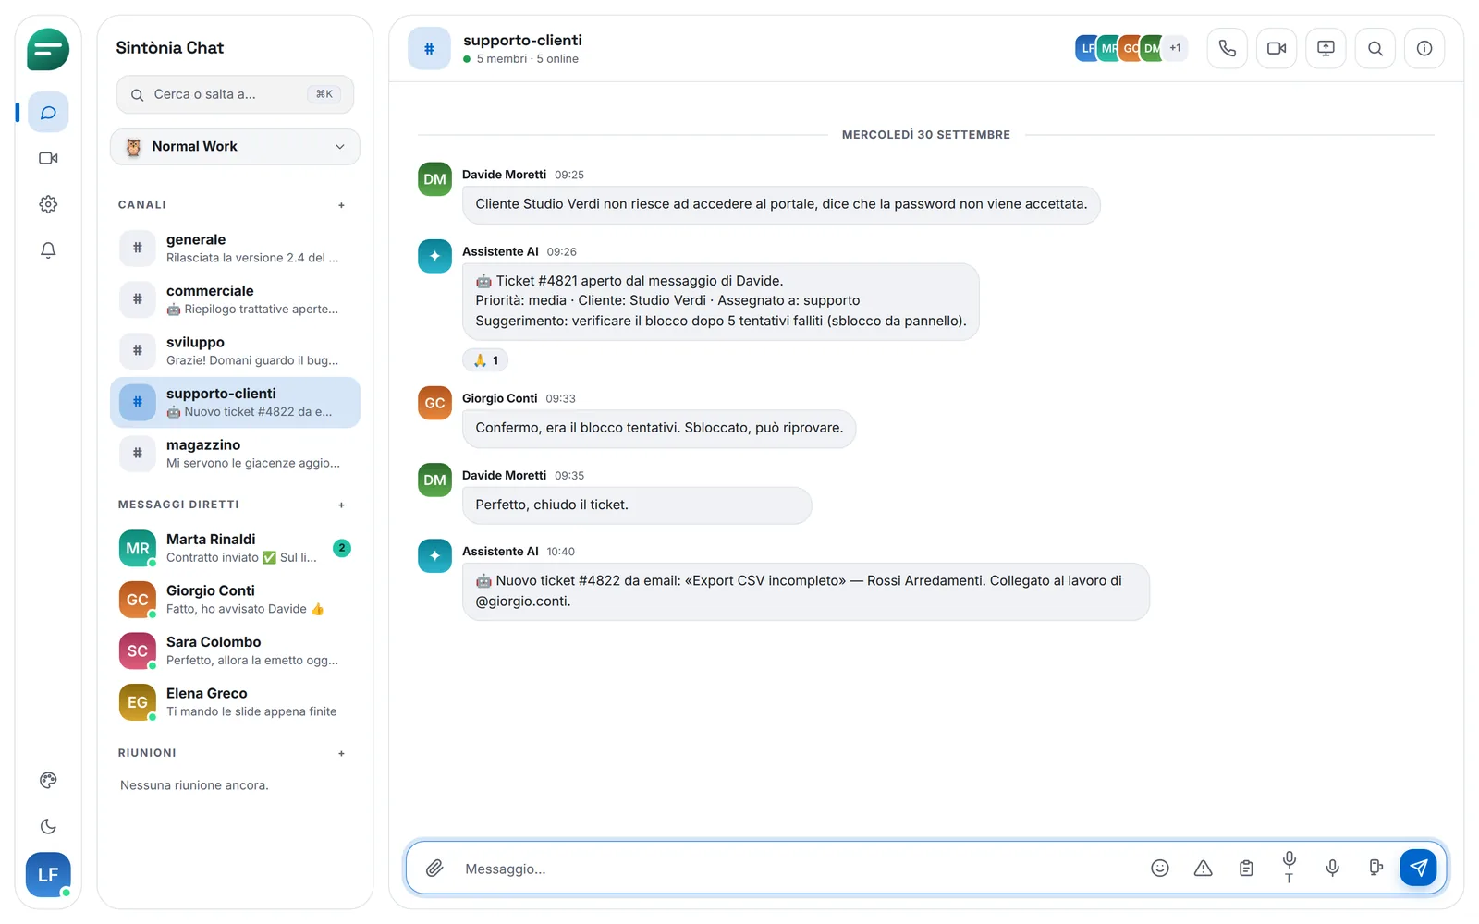Image resolution: width=1479 pixels, height=924 pixels.
Task: Click the +1 extra members badge
Action: 1175,48
